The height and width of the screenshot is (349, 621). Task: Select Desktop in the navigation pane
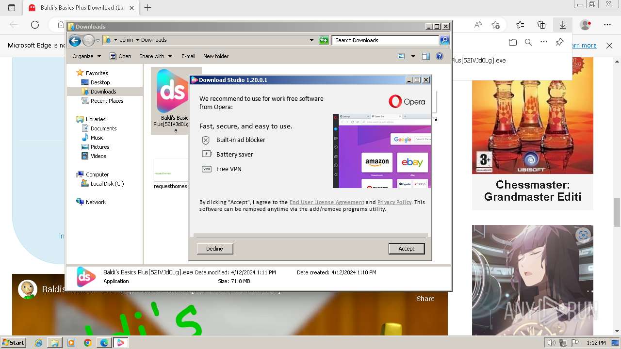[100, 82]
